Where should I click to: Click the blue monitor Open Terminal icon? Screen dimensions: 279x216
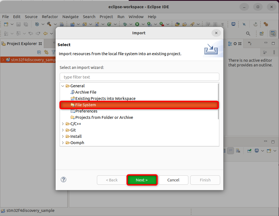click(x=233, y=24)
